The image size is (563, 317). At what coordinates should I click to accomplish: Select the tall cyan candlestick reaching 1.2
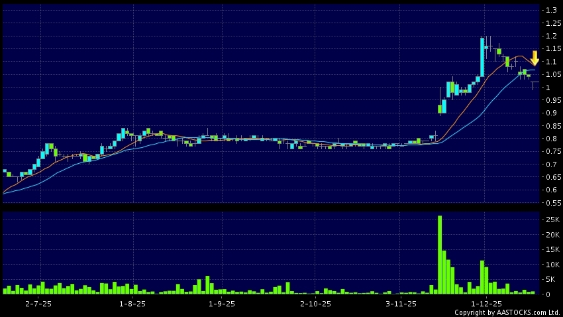tap(483, 56)
